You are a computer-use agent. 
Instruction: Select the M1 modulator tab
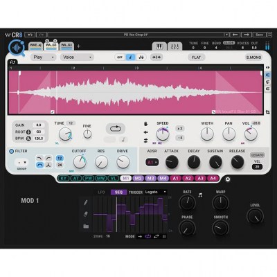126,178
